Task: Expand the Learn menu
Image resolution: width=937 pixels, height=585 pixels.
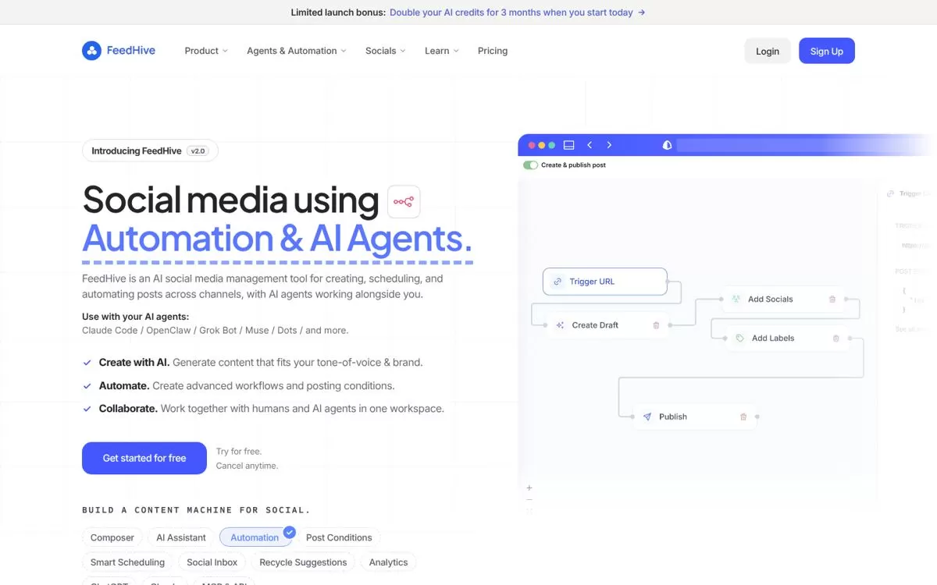Action: tap(442, 51)
